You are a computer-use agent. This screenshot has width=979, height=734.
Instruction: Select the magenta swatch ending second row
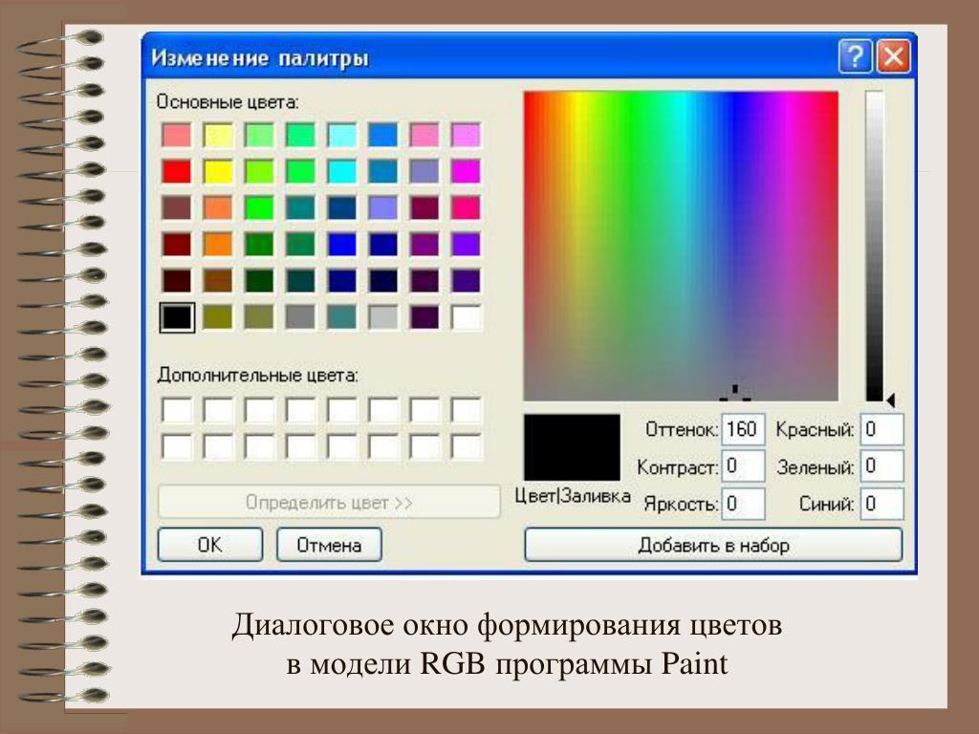(x=466, y=171)
